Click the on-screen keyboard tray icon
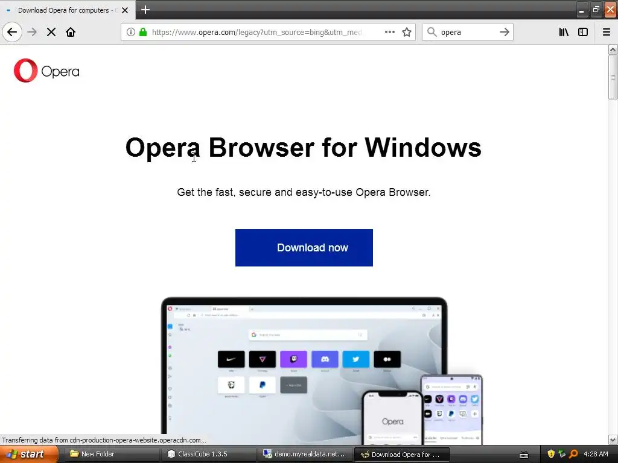The width and height of the screenshot is (618, 463). [524, 455]
